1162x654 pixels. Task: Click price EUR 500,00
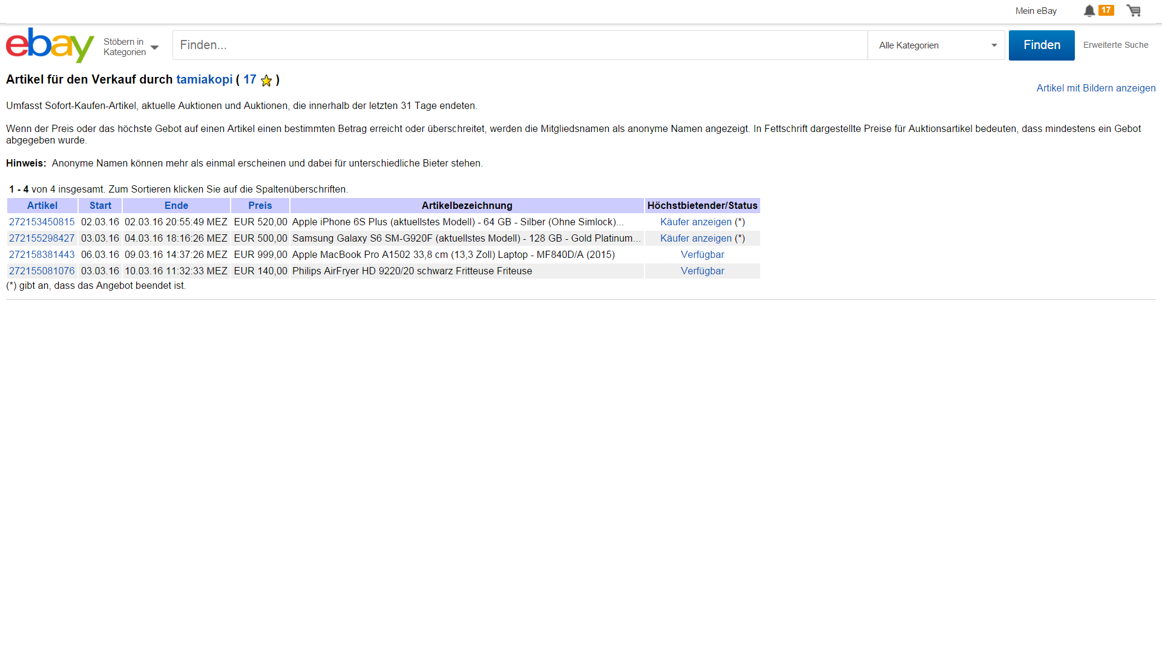[x=260, y=239]
